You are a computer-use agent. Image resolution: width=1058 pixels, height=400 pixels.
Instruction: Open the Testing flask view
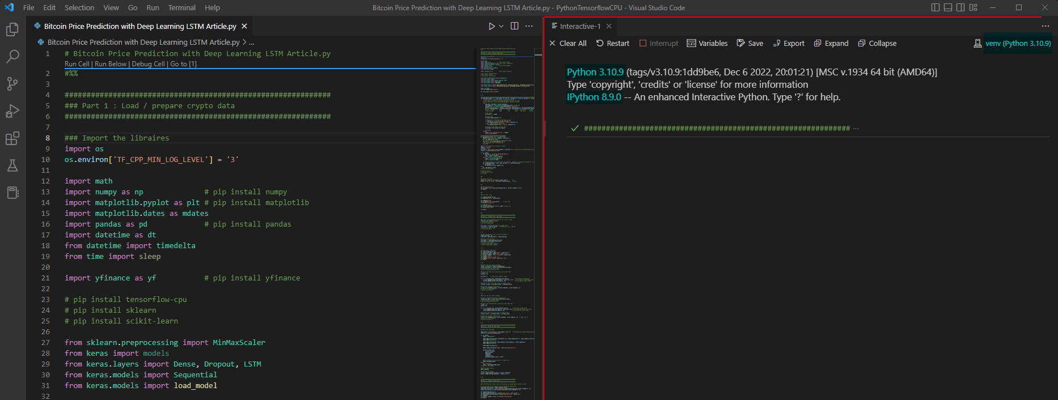coord(12,165)
